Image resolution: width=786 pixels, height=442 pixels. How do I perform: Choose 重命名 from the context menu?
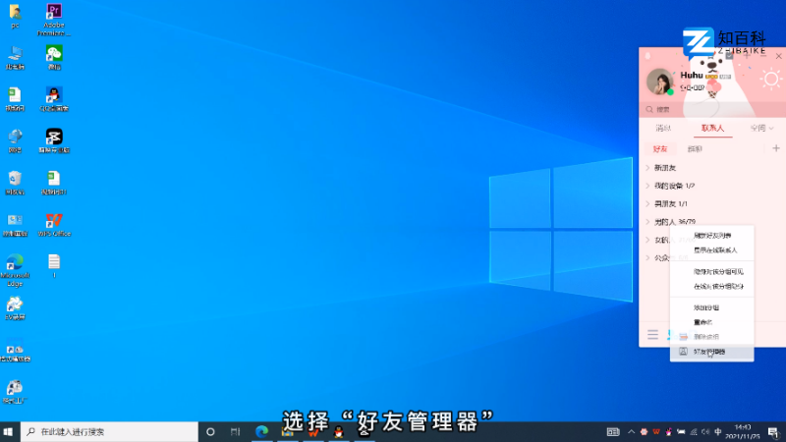[703, 322]
